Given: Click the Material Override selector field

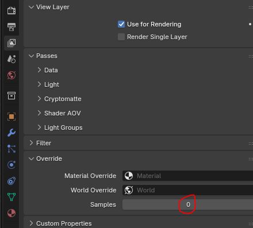Looking at the screenshot, I should [x=188, y=176].
